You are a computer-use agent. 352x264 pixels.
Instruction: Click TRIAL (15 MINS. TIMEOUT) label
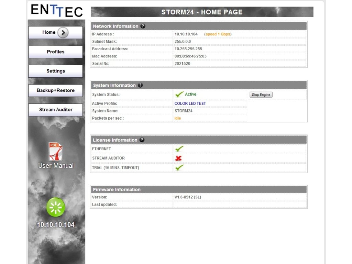115,168
